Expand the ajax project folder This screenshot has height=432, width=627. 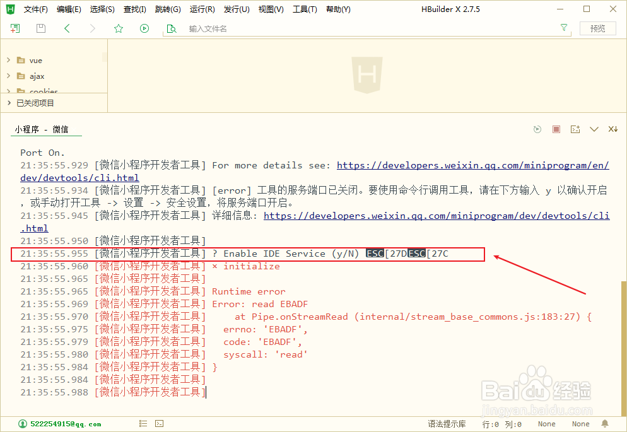[8, 76]
